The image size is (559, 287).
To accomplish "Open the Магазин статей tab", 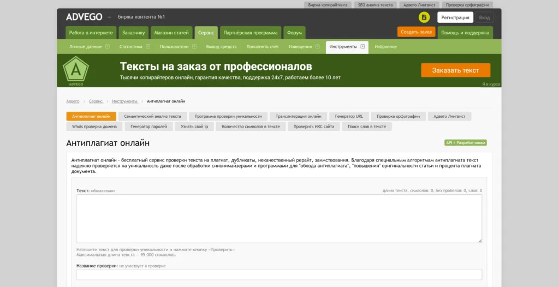I will click(x=171, y=33).
